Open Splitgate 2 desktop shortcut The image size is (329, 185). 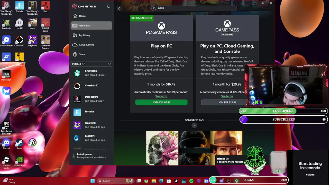[x=6, y=58]
